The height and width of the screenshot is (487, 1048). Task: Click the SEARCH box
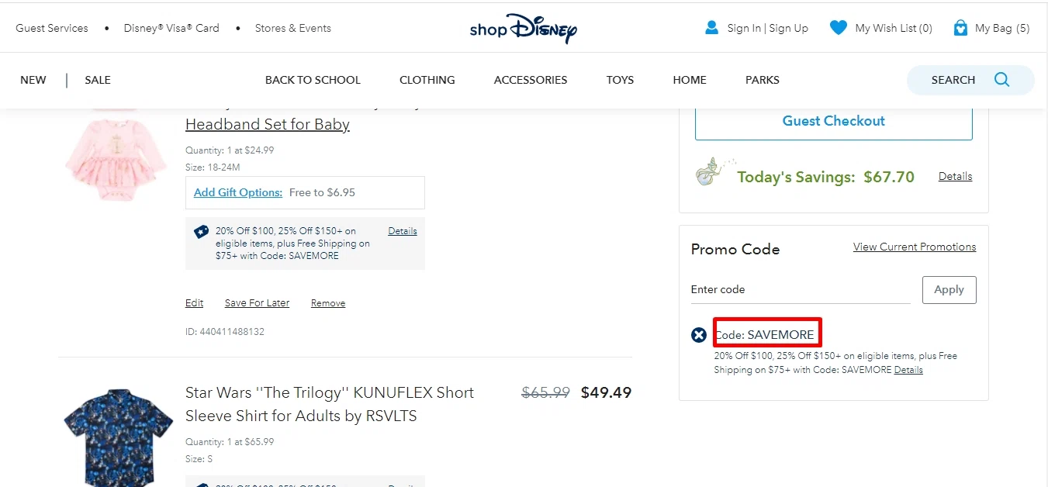click(970, 80)
